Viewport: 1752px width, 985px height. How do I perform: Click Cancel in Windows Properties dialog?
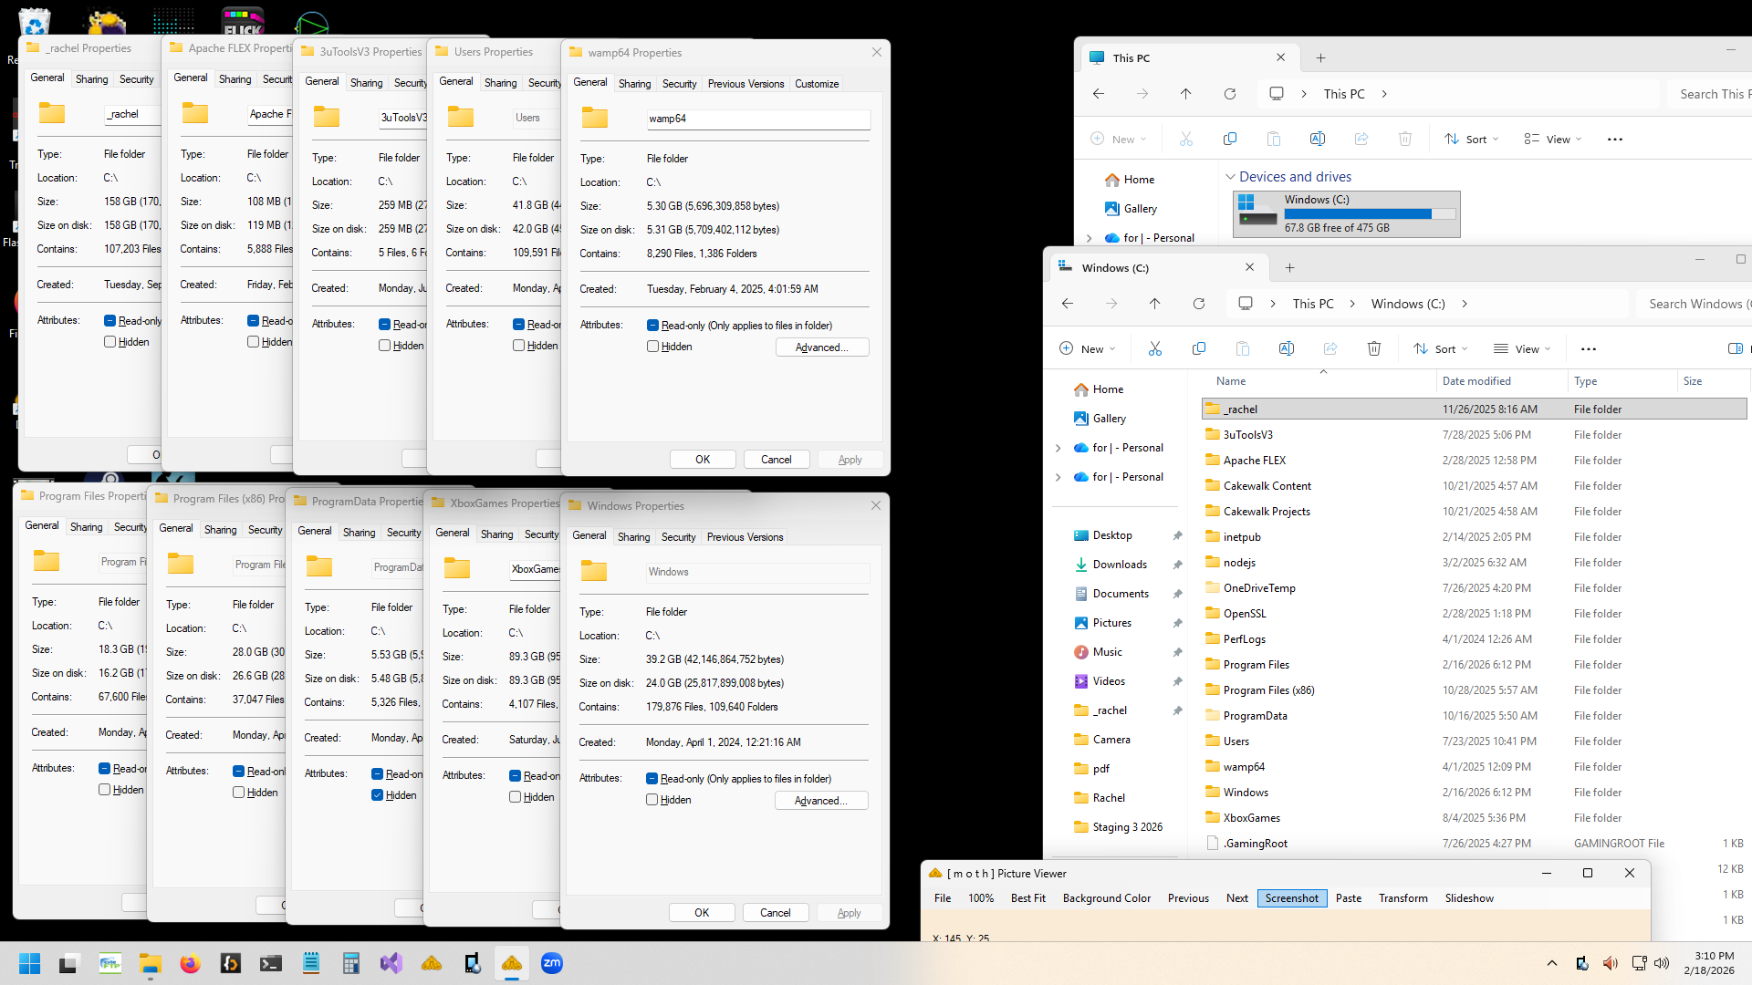775,912
